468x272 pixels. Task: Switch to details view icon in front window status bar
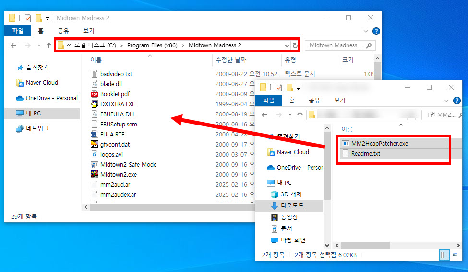click(444, 255)
